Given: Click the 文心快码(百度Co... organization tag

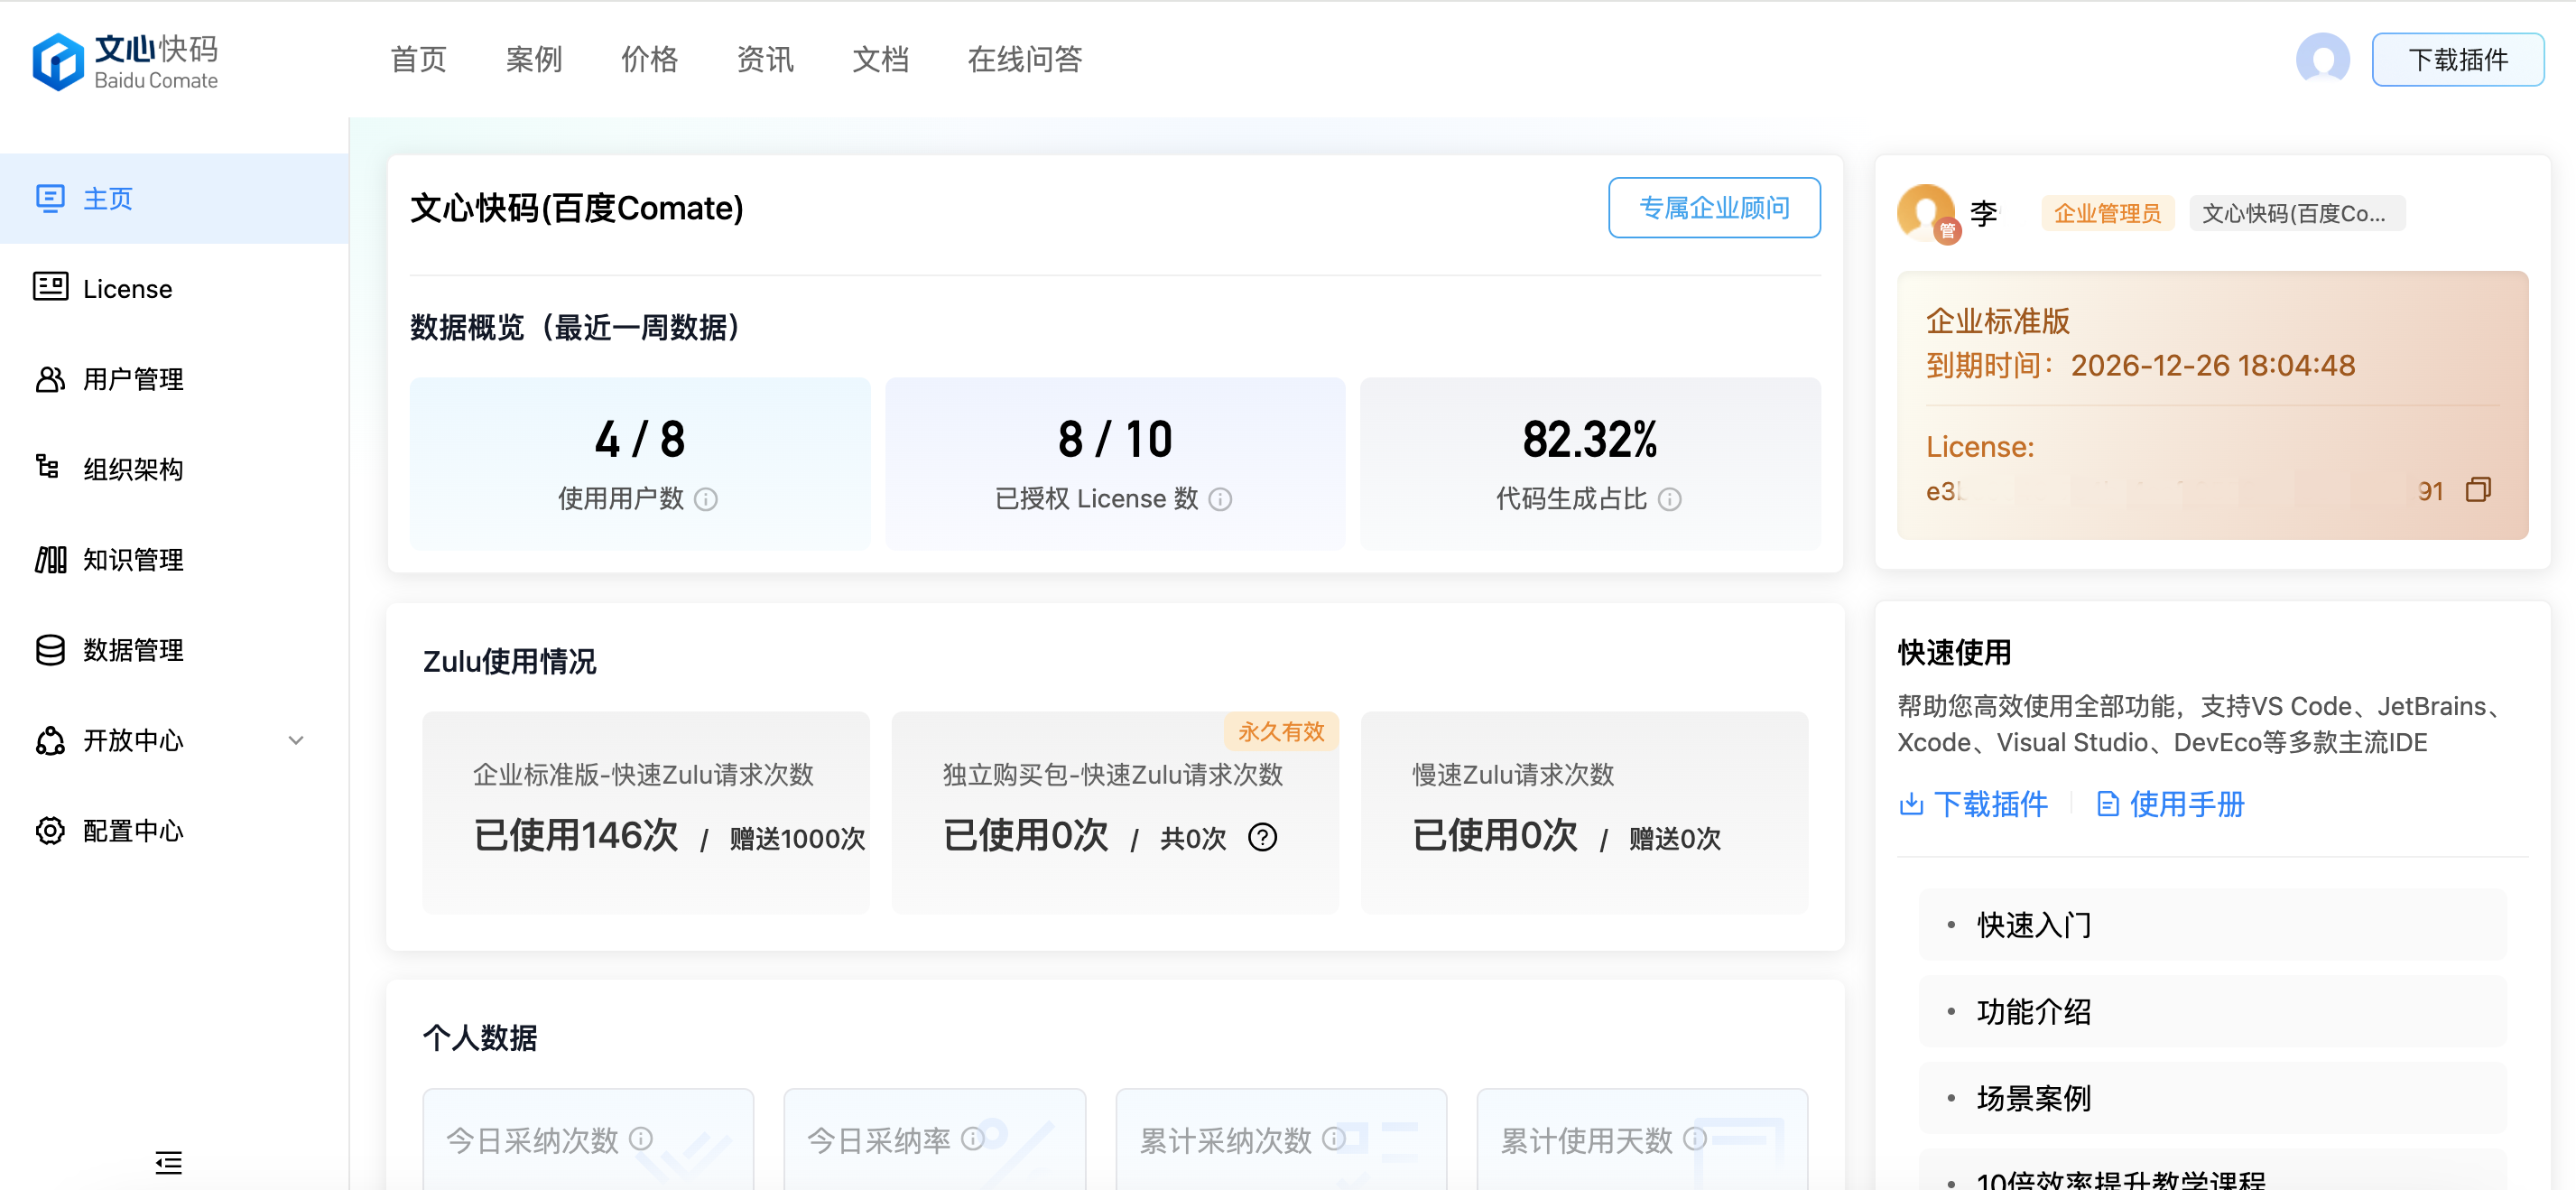Looking at the screenshot, I should 2296,213.
